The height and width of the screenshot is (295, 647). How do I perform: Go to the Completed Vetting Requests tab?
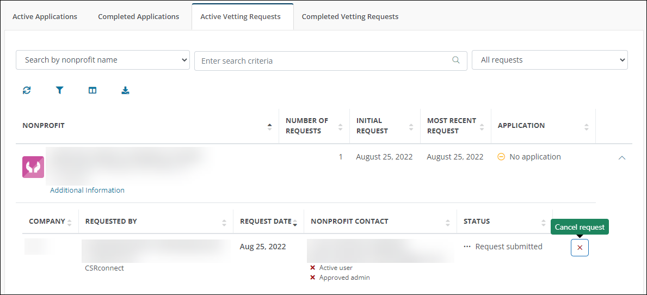pos(350,16)
